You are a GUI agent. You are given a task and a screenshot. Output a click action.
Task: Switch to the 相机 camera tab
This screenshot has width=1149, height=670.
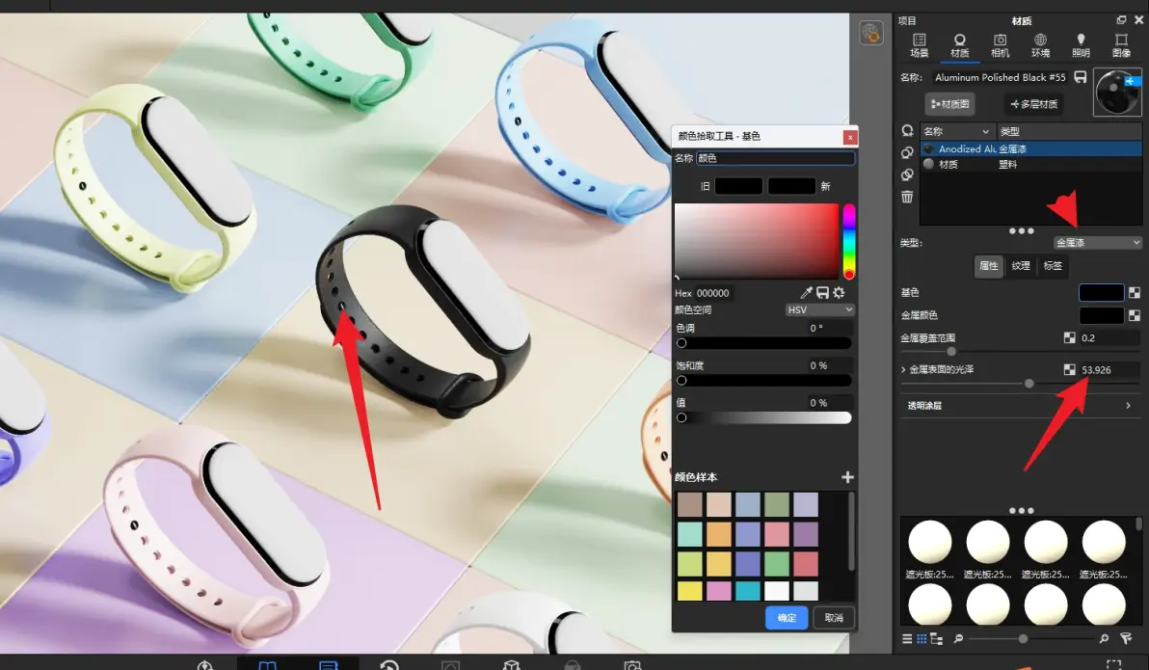pos(1000,45)
